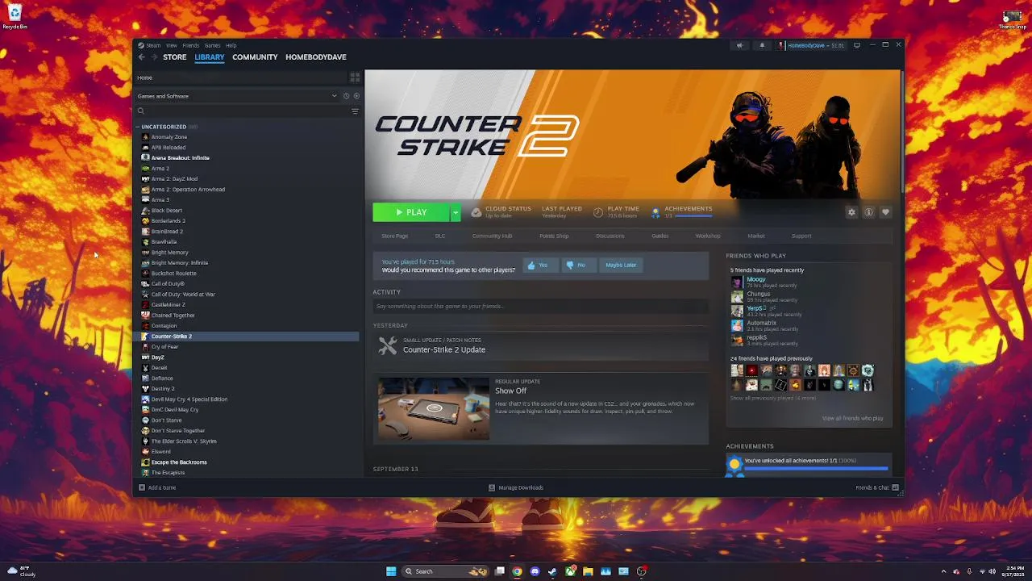Open Points Shop link

554,236
